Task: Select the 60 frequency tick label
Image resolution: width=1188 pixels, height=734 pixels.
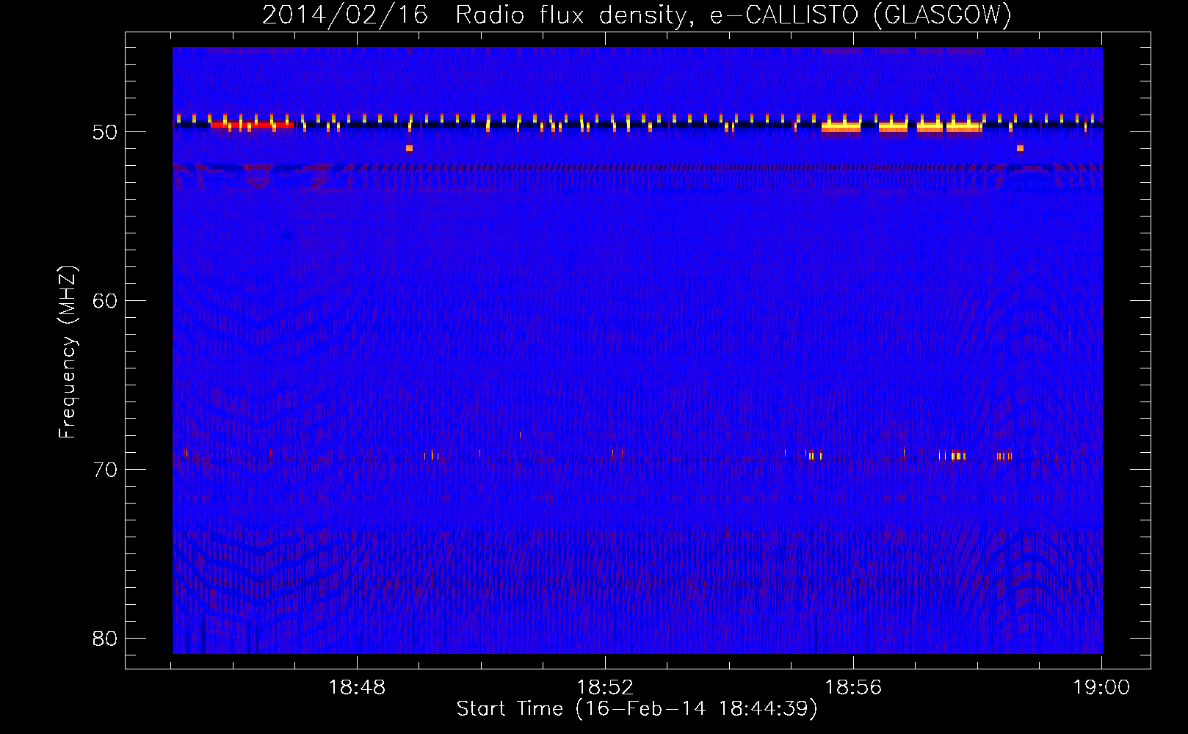Action: point(105,301)
